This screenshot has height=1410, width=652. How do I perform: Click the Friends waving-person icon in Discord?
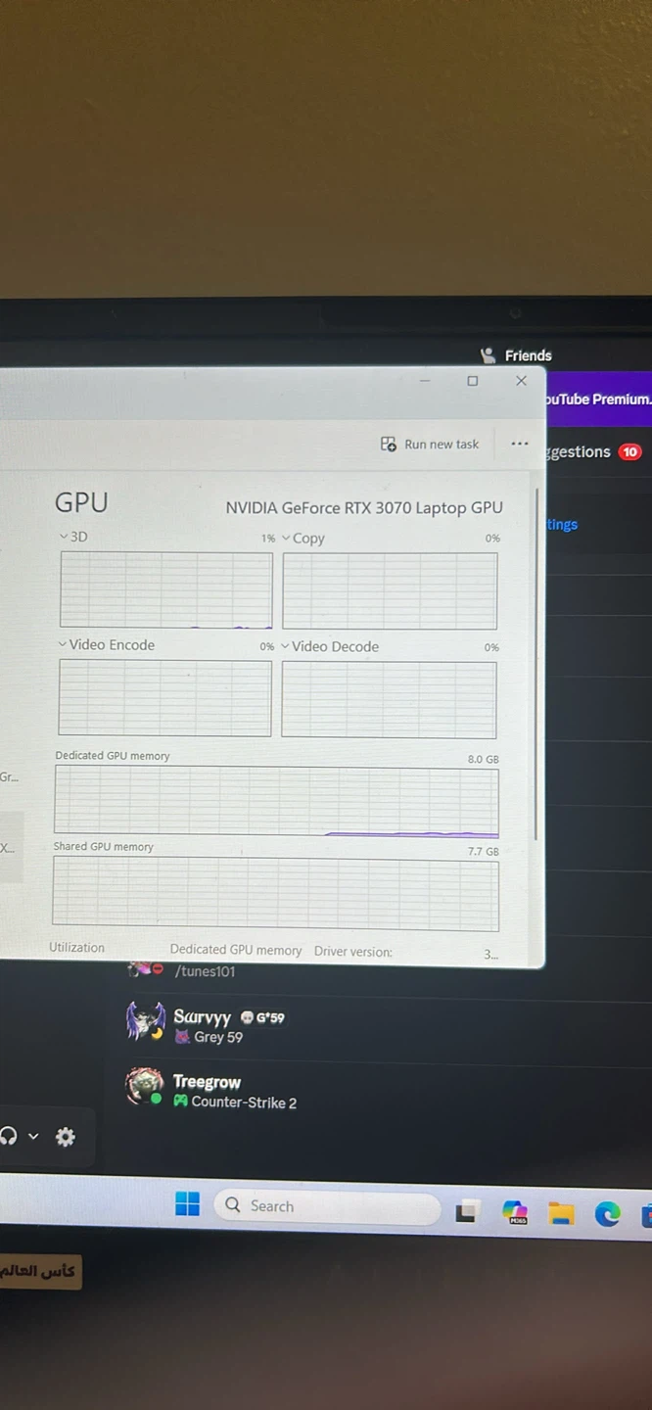point(488,355)
